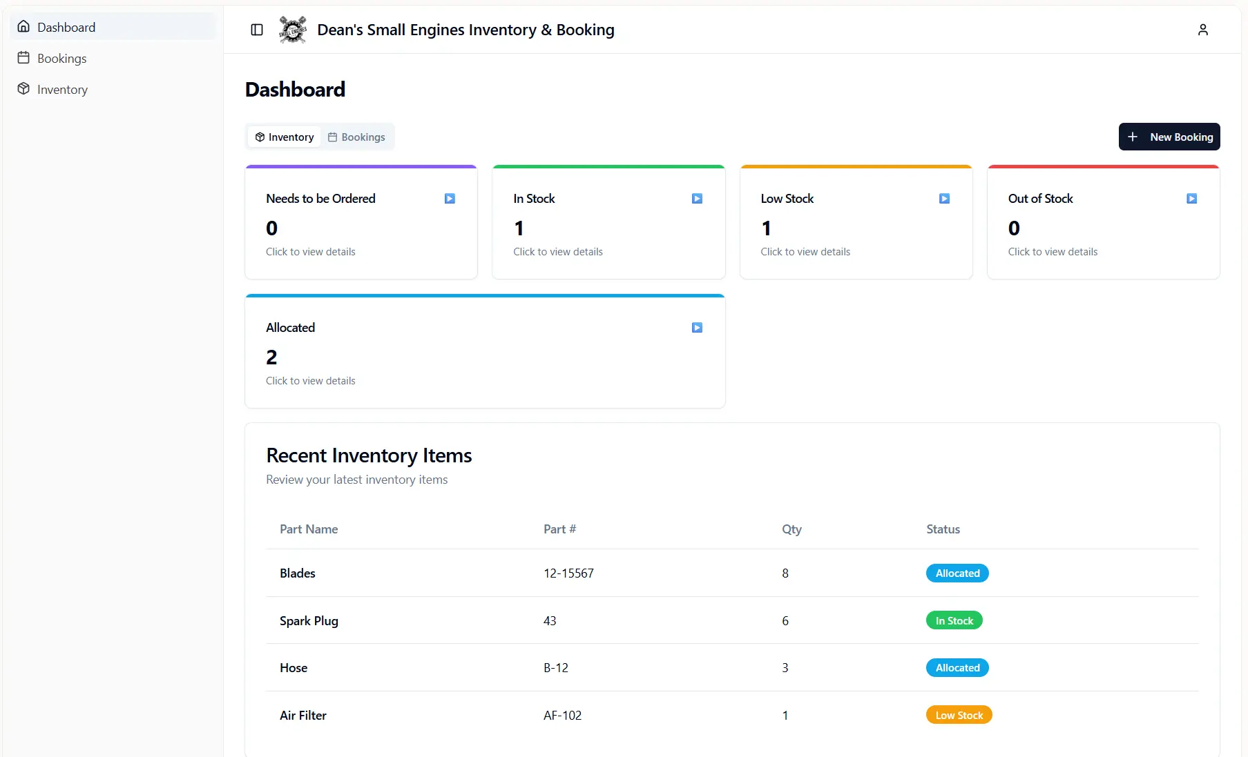
Task: Toggle the sidebar collapse control
Action: coord(257,30)
